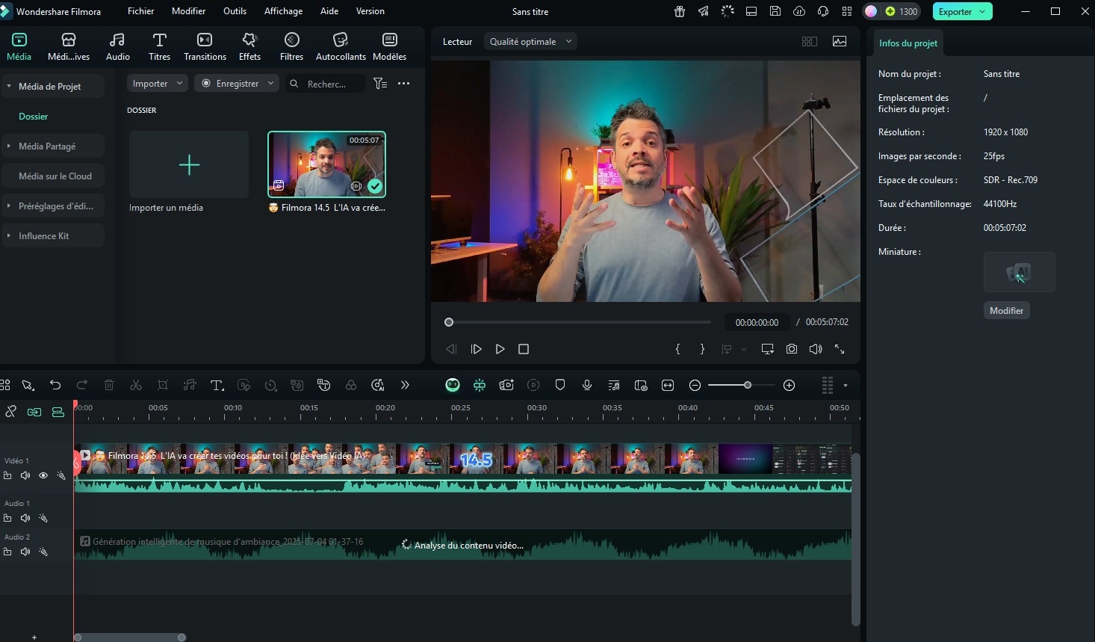The width and height of the screenshot is (1095, 642).
Task: Click the cloud upload icon
Action: coord(799,11)
